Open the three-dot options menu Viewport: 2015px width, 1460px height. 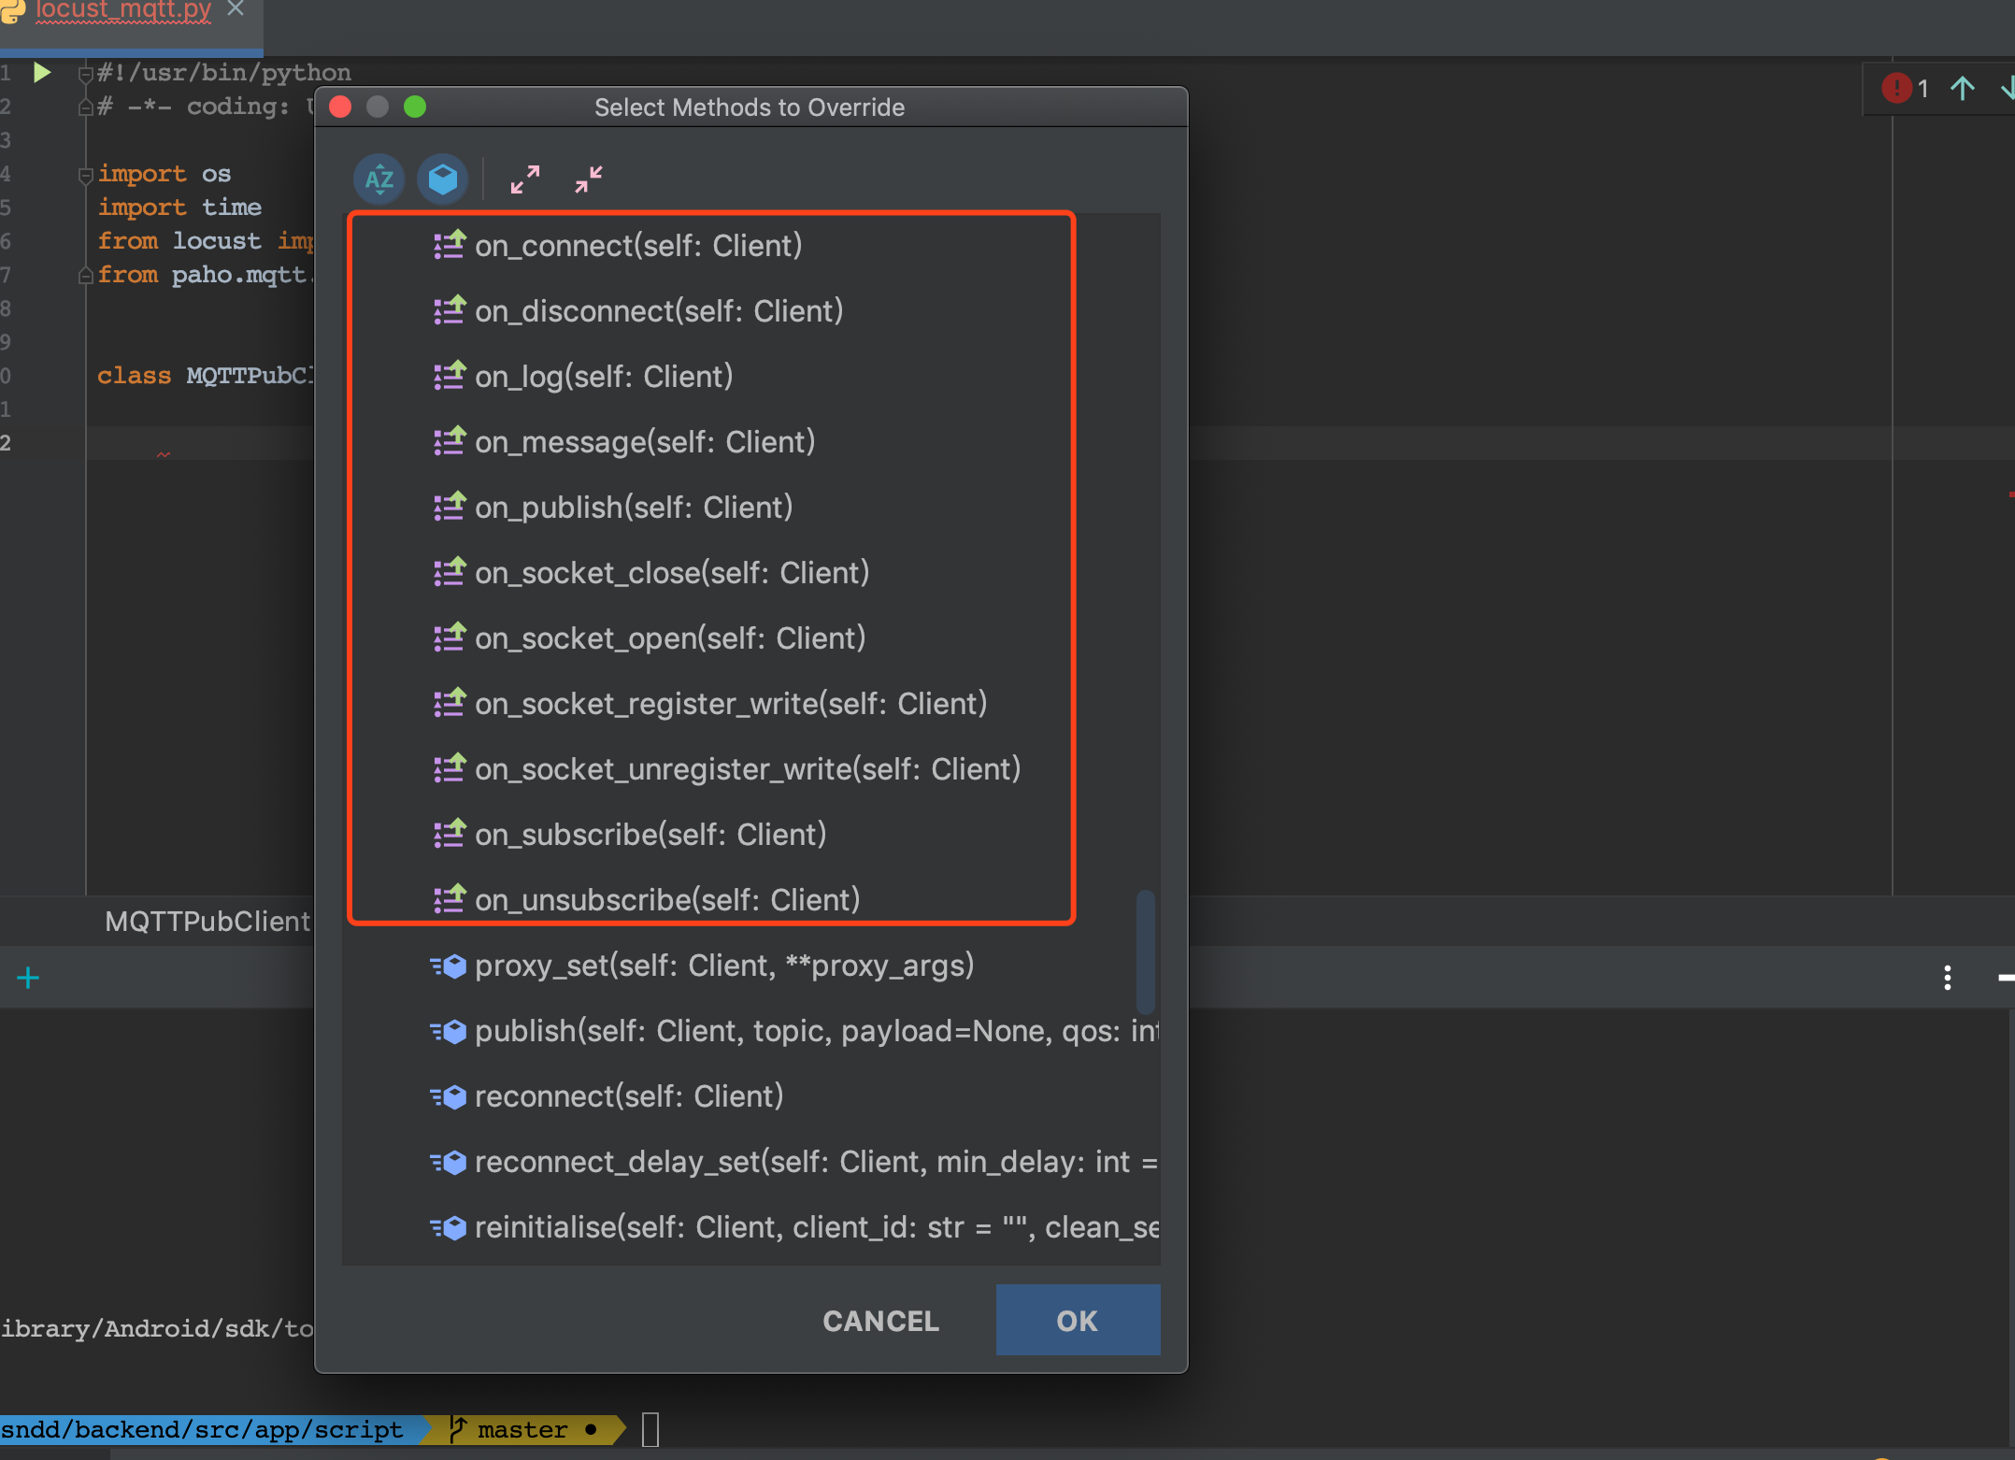[x=1947, y=978]
